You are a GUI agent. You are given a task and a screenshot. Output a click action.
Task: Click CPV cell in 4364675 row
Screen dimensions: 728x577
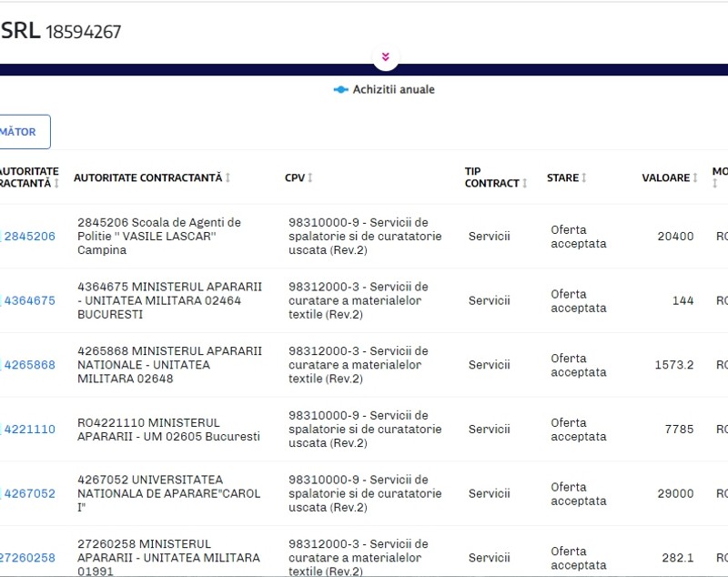(359, 301)
